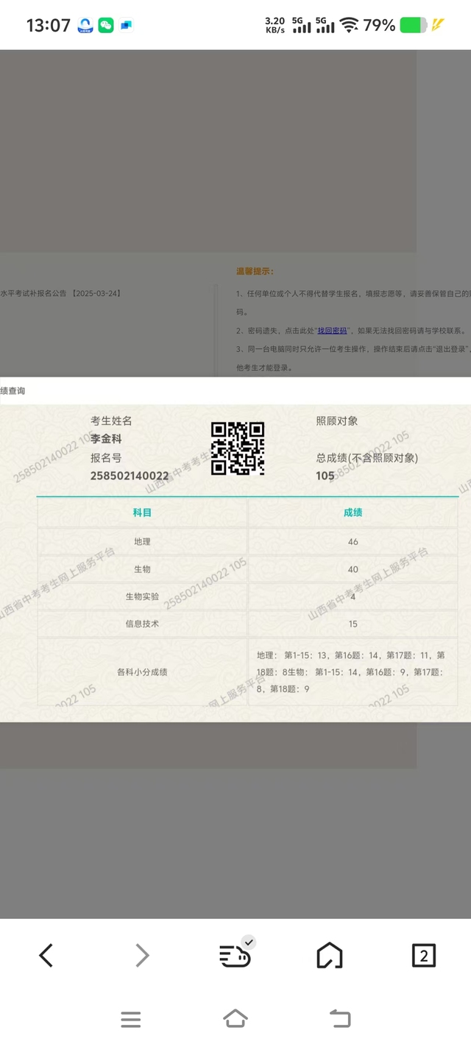Tap the 地理 subject row
Viewport: 471px width, 1047px height.
(142, 542)
